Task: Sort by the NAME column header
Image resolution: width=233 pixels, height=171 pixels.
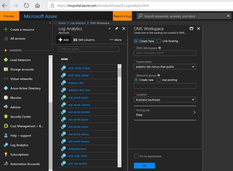Action: pos(64,59)
